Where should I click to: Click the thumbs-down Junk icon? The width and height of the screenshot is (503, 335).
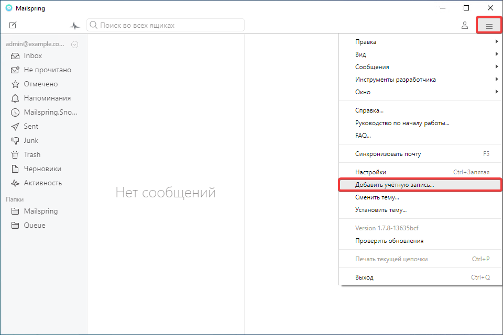(x=15, y=141)
